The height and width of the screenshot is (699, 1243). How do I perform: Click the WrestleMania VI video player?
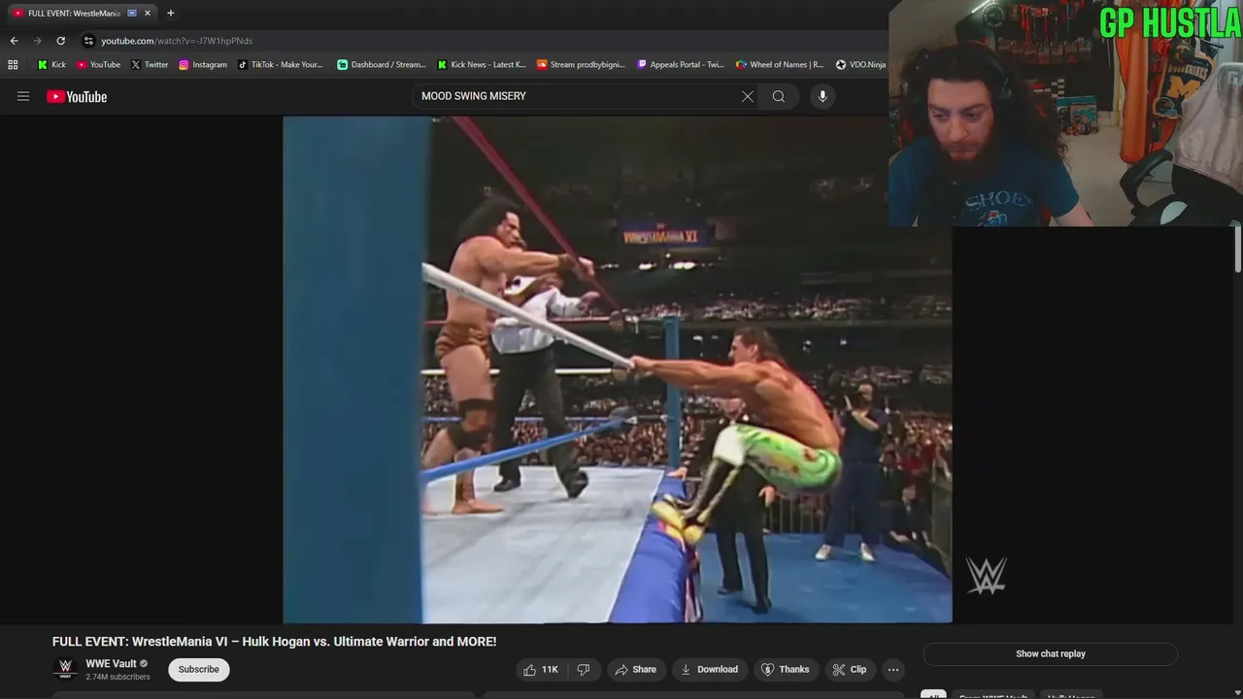click(617, 369)
